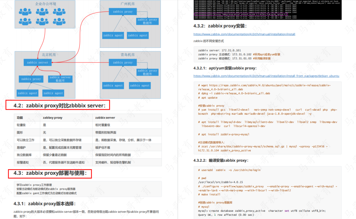
Task: Click the 报警通知 row label cell
Action: point(27,162)
